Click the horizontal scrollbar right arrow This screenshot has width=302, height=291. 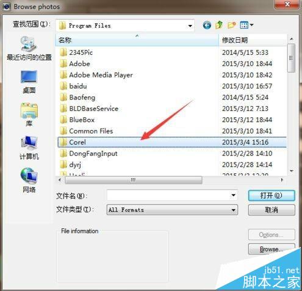pos(282,180)
